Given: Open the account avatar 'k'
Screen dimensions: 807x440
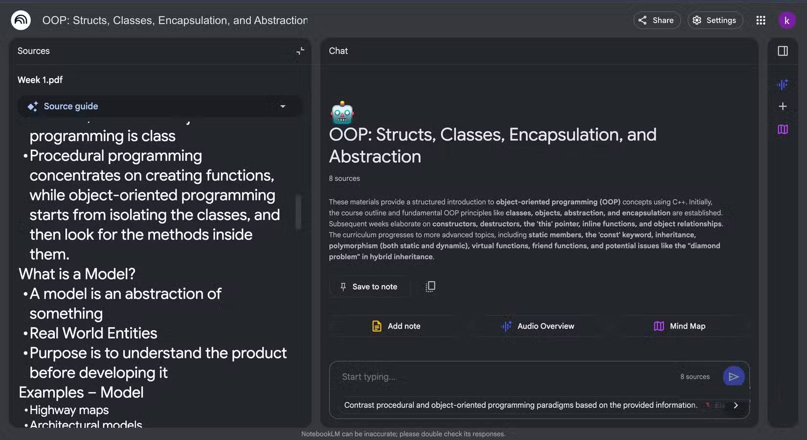Looking at the screenshot, I should pos(786,20).
